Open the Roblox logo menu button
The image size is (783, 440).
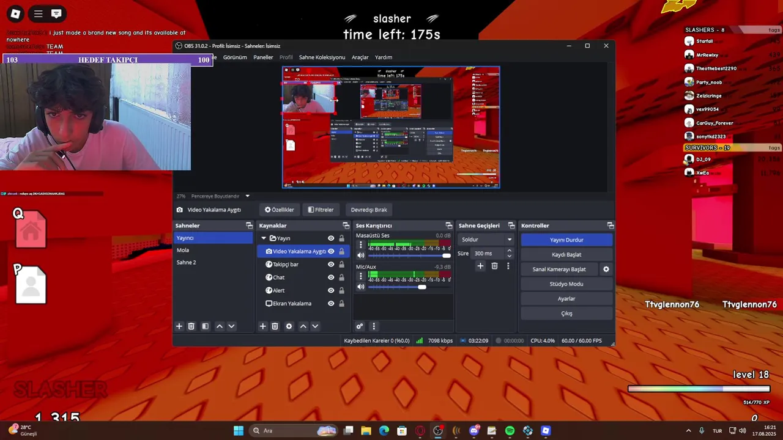click(15, 13)
